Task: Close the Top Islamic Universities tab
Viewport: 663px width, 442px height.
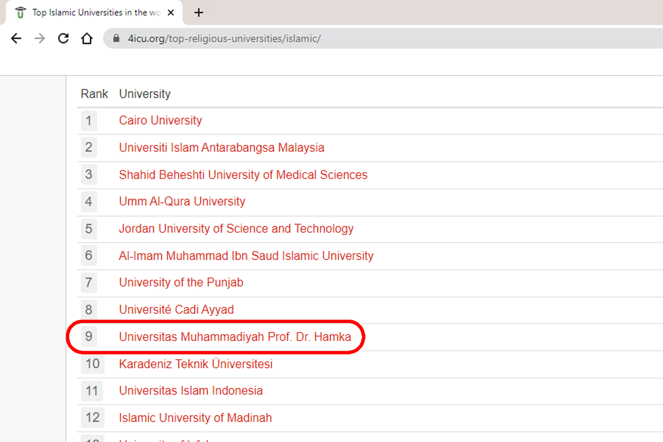Action: (171, 13)
